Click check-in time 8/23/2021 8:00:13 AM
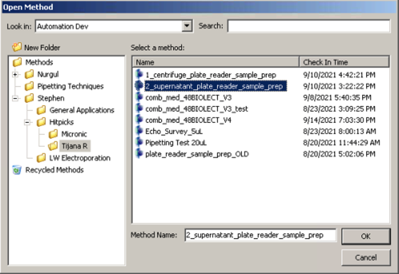The image size is (399, 274). click(340, 131)
